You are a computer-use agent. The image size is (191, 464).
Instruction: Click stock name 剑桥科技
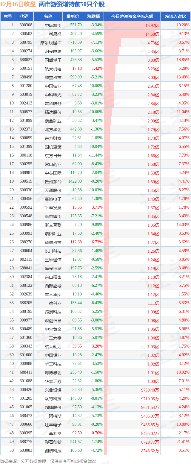click(x=53, y=451)
